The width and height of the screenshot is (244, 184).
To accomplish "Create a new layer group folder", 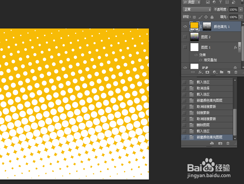I will pos(222,72).
